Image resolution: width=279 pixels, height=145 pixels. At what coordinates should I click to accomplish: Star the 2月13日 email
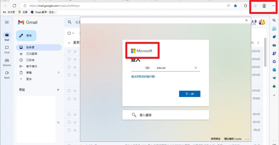point(75,91)
